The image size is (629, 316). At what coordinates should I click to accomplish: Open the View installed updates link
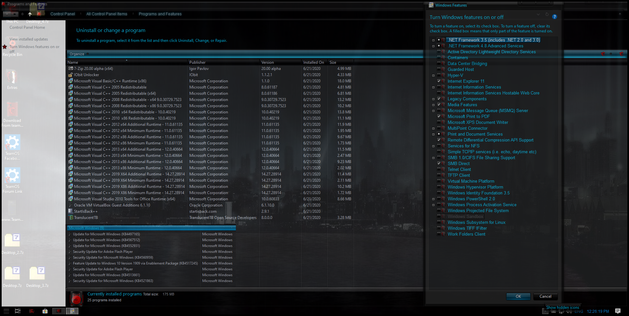coord(29,39)
